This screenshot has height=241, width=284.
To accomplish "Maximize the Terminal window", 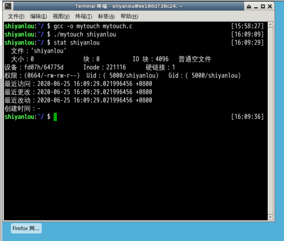I will point(263,6).
